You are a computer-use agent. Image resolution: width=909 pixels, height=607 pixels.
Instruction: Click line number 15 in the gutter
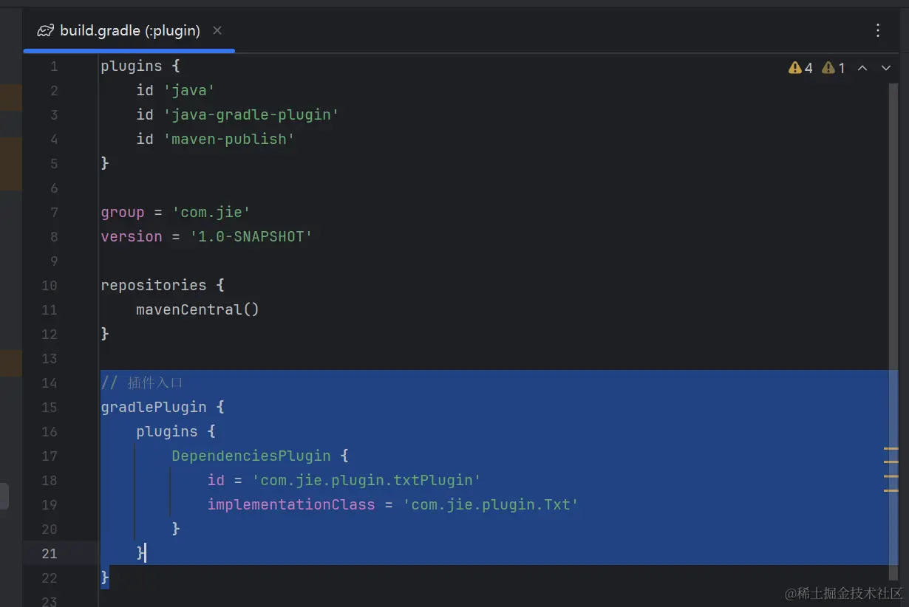[50, 408]
